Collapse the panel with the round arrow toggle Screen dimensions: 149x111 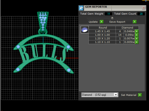click(x=112, y=18)
